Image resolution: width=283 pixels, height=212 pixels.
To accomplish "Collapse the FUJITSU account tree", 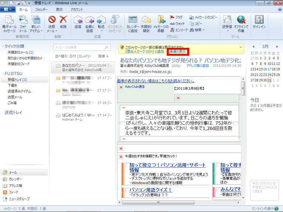I will [x=3, y=73].
